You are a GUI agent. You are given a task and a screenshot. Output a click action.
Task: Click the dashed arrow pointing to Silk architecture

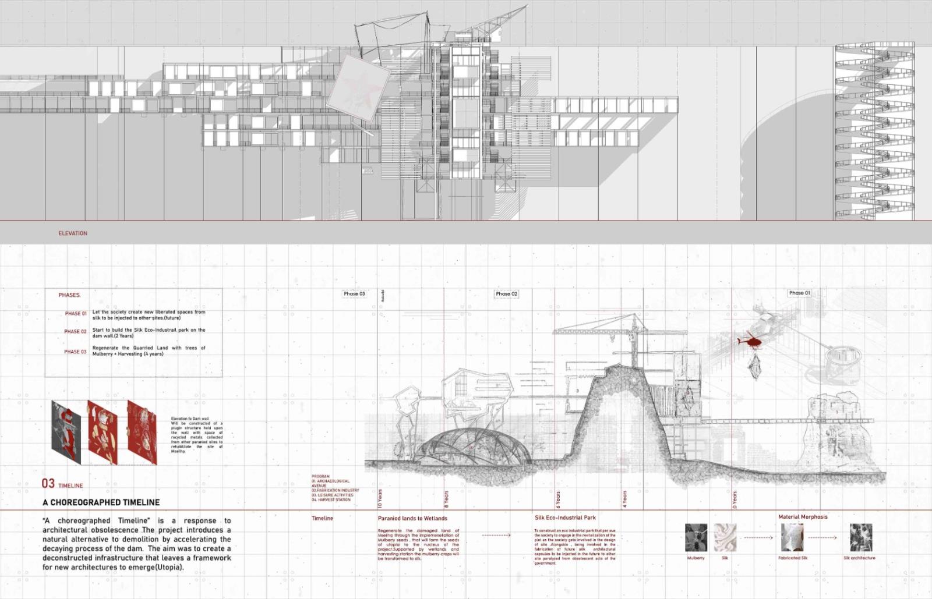pyautogui.click(x=822, y=537)
